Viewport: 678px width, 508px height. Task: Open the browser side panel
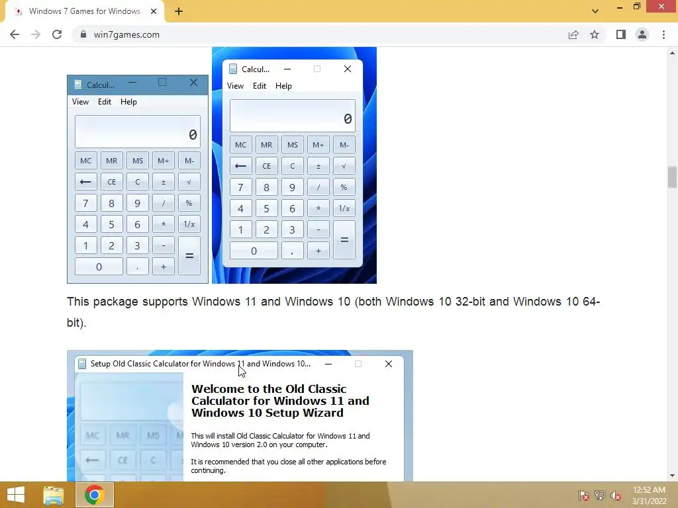pyautogui.click(x=621, y=34)
